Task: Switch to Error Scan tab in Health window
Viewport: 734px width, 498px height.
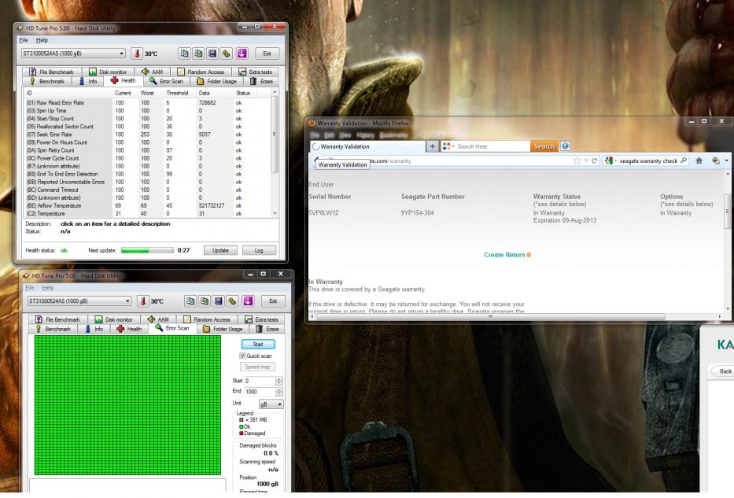Action: tap(166, 82)
